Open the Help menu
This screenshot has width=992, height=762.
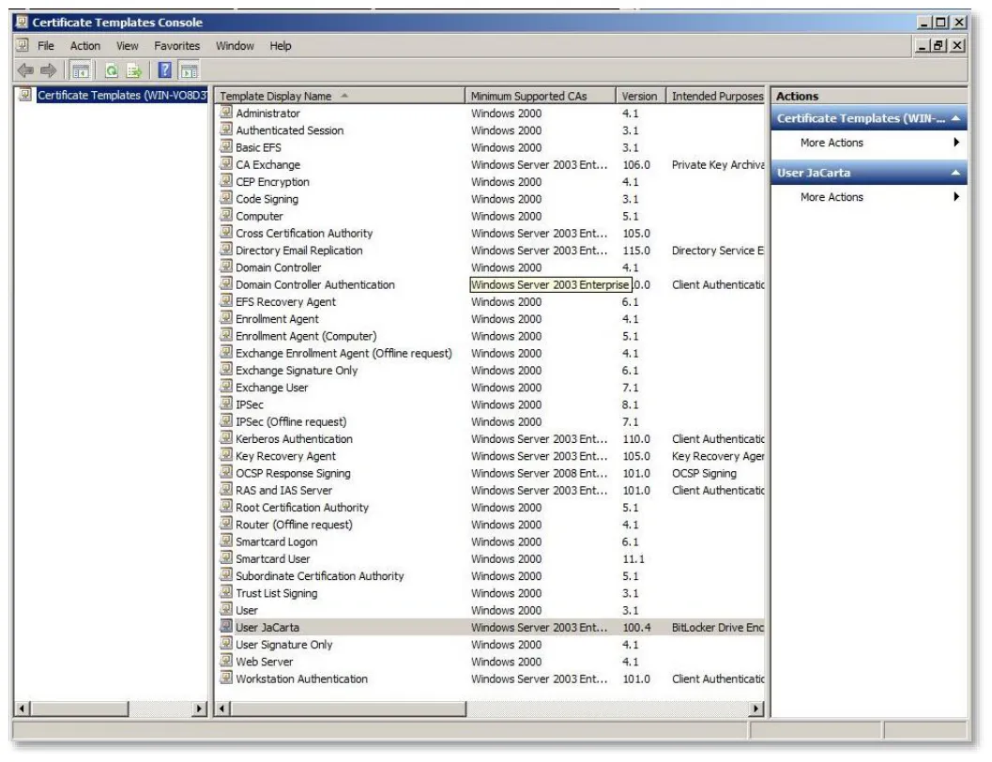point(281,46)
